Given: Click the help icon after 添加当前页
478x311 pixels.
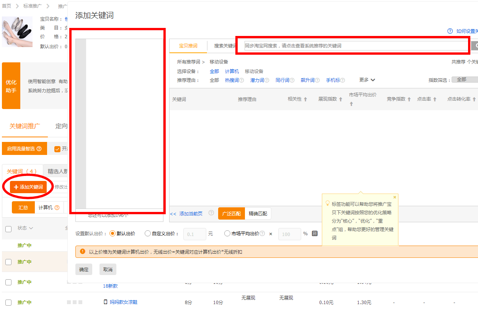Looking at the screenshot, I should coord(211,213).
